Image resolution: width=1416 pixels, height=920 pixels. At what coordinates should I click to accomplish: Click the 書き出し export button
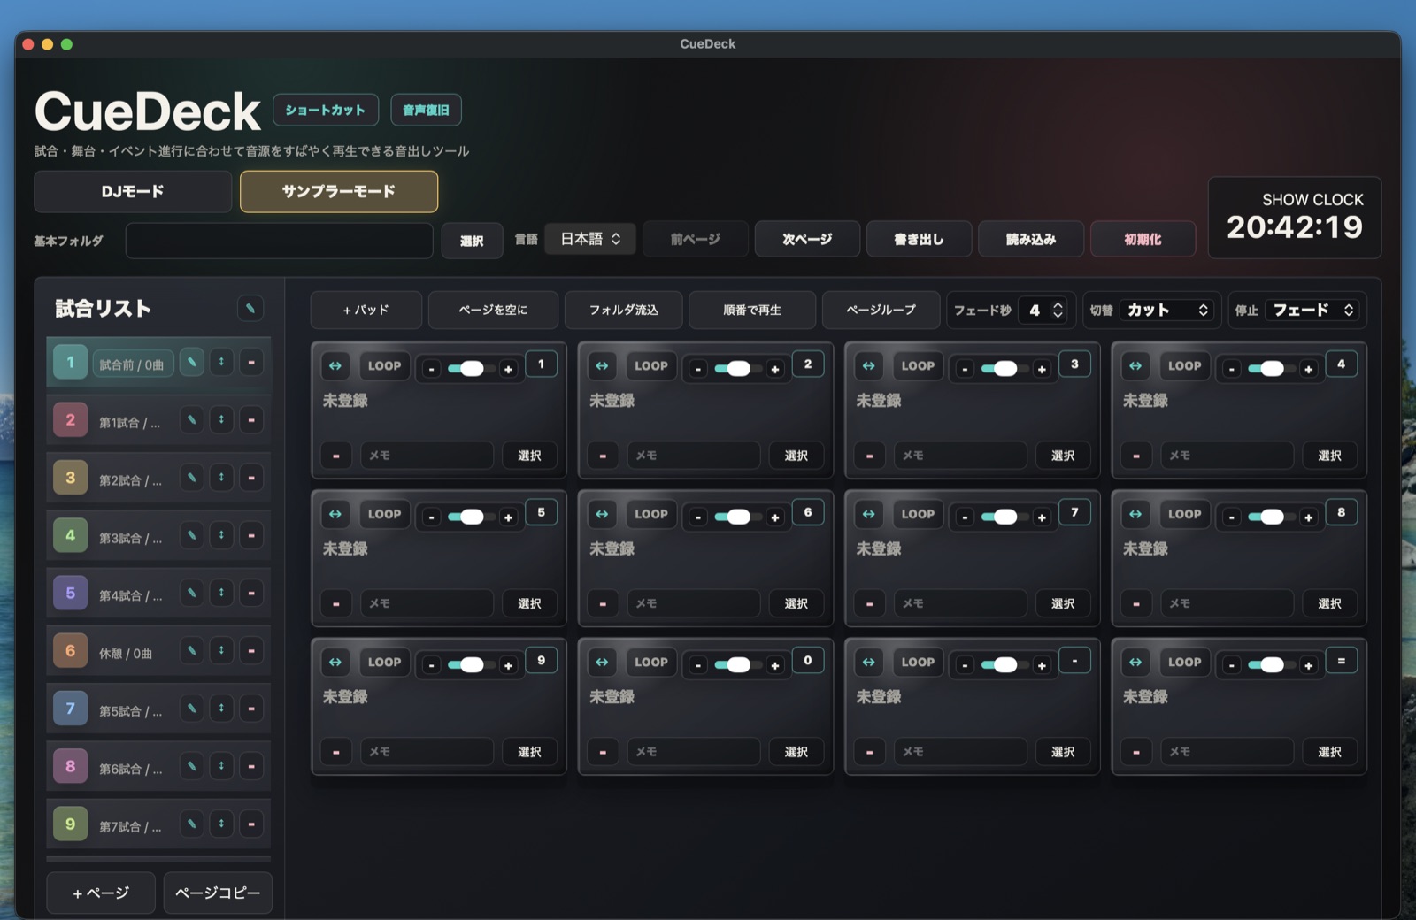[920, 239]
